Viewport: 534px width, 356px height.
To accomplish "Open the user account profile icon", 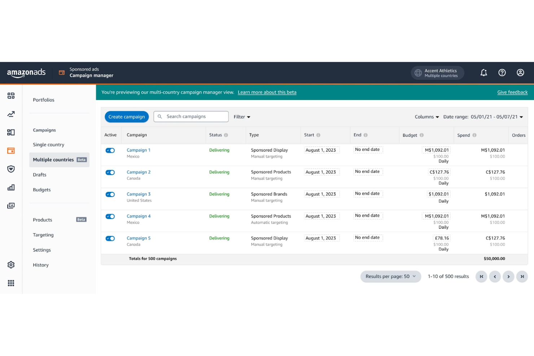I will pyautogui.click(x=520, y=73).
